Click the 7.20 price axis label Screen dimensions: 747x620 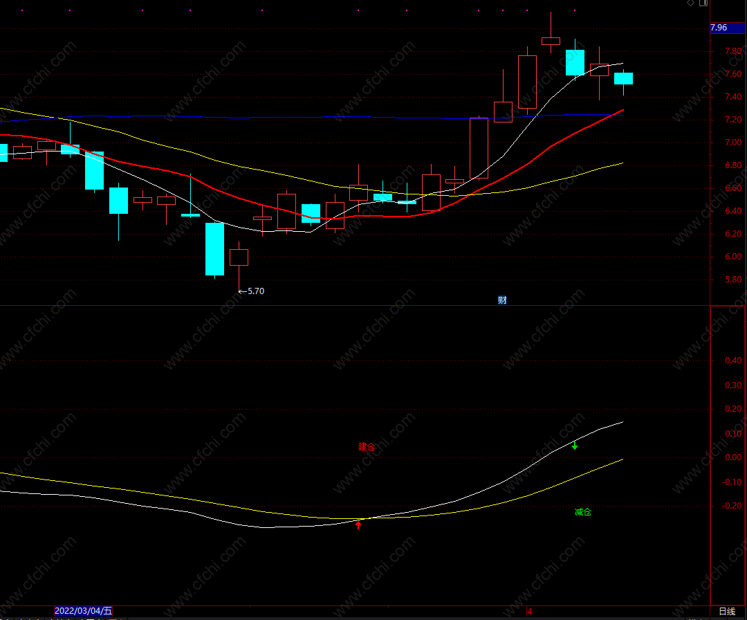[x=733, y=120]
